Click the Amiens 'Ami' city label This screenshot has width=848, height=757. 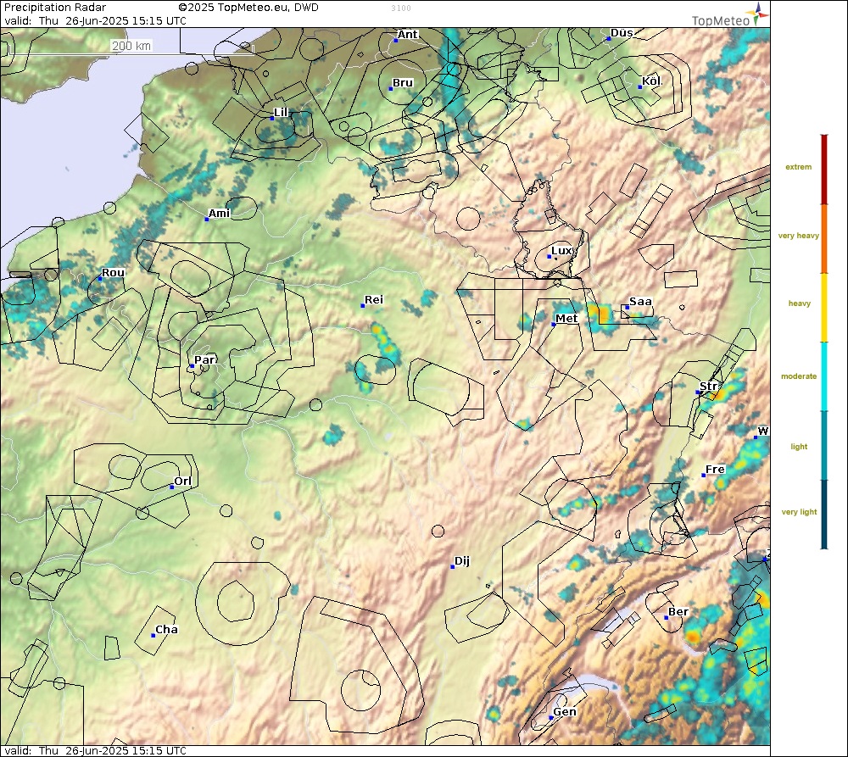pos(220,214)
